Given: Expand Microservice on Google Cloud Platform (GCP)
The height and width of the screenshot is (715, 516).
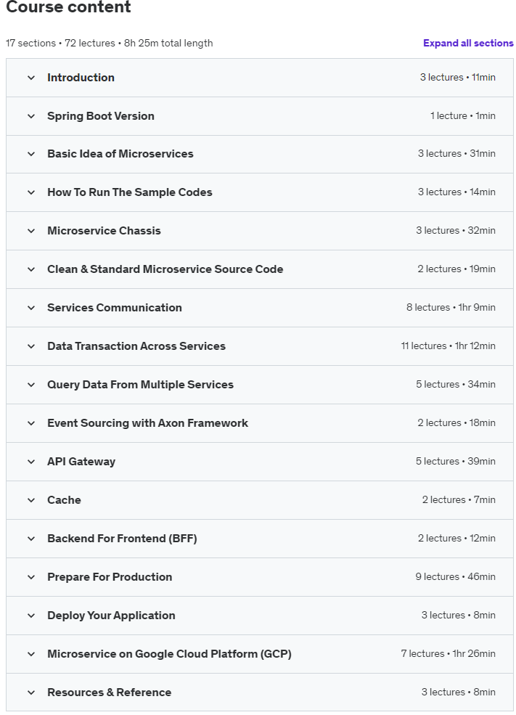Looking at the screenshot, I should [259, 654].
